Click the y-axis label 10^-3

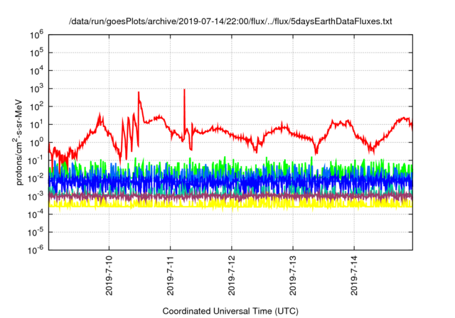click(36, 197)
